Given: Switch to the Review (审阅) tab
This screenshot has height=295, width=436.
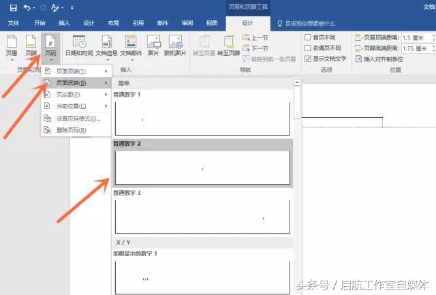Looking at the screenshot, I should (187, 23).
